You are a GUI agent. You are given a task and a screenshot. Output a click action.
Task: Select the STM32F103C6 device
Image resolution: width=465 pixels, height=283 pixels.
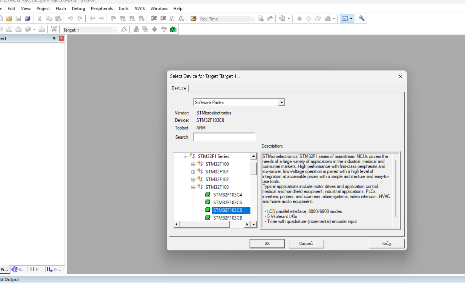227,203
